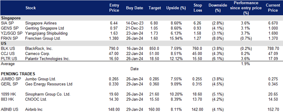
Task: Click the SIA SP ticker cell
Action: 7,23
